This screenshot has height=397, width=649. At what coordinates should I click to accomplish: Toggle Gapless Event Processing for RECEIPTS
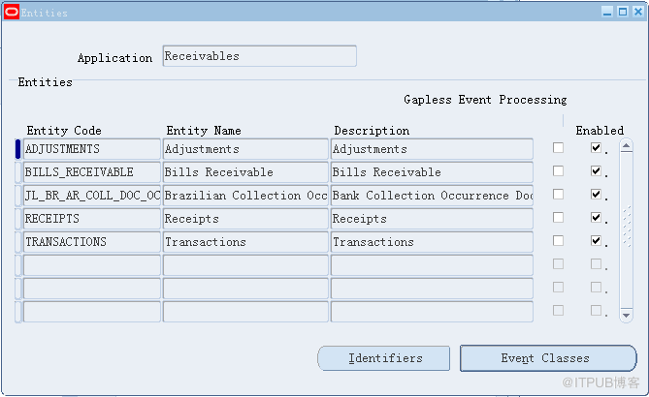pyautogui.click(x=558, y=217)
